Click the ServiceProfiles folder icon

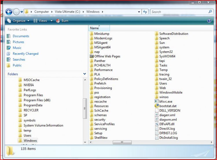tap(91, 124)
